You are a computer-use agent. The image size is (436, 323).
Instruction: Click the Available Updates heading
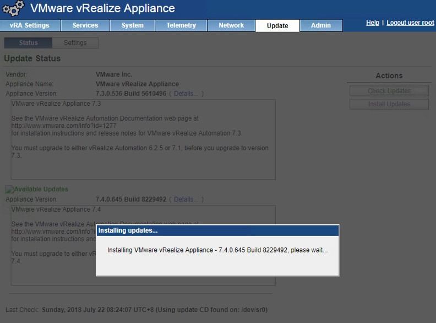coord(41,190)
